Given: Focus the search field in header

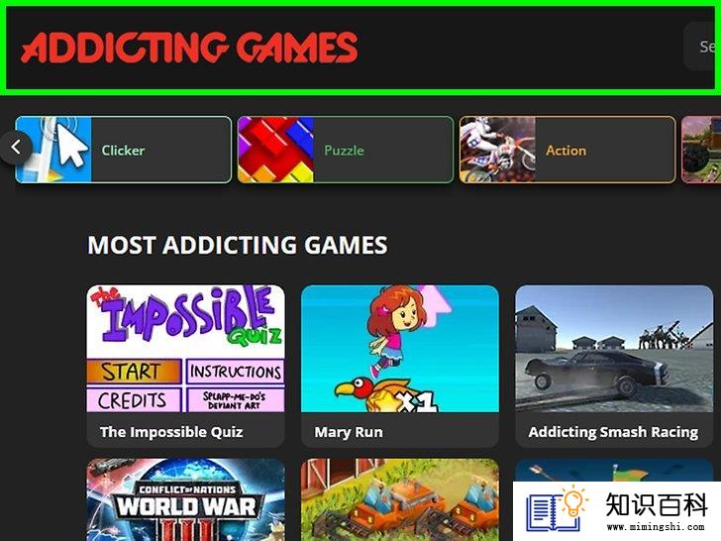Looking at the screenshot, I should click(x=702, y=47).
